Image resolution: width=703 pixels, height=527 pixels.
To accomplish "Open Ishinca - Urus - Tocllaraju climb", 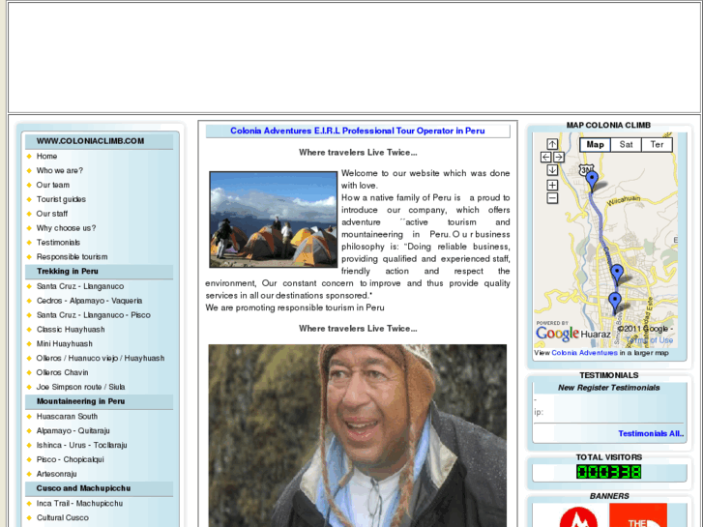I will pos(81,445).
